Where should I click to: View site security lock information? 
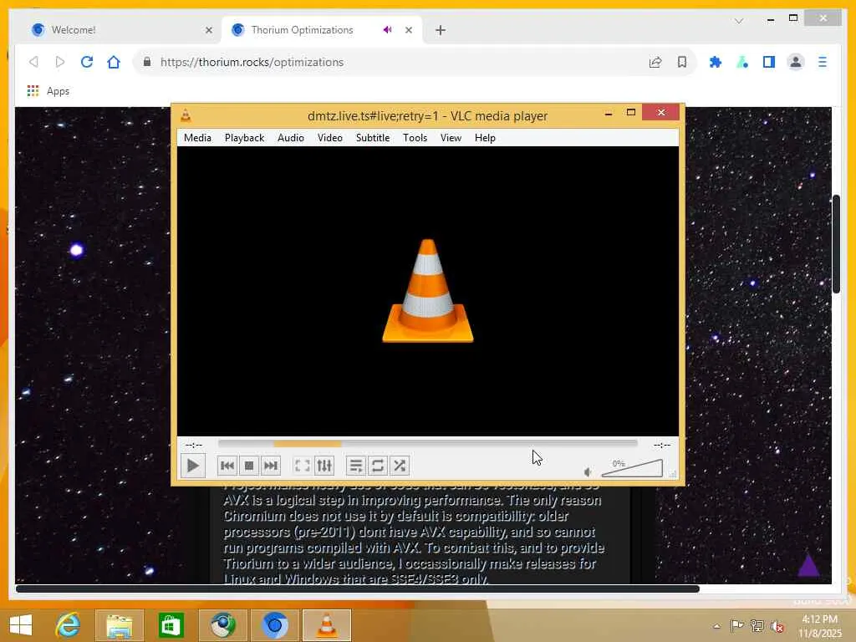pyautogui.click(x=147, y=62)
